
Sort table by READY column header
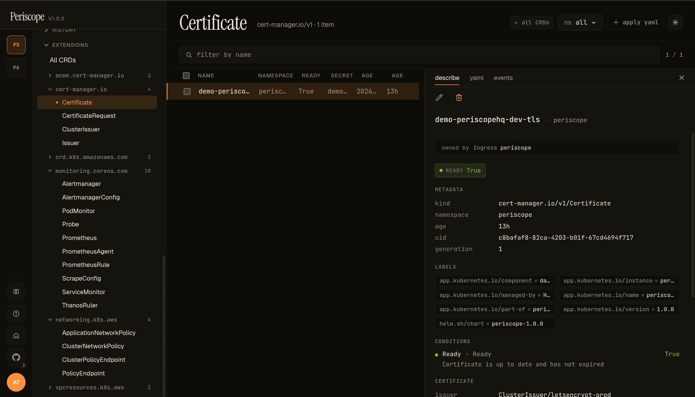pos(311,76)
